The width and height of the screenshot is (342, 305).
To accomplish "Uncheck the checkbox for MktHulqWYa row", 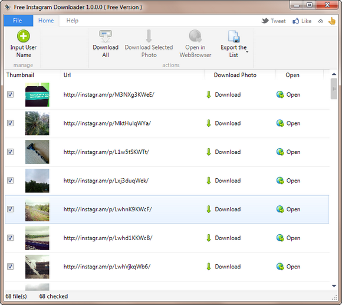I will click(x=10, y=123).
